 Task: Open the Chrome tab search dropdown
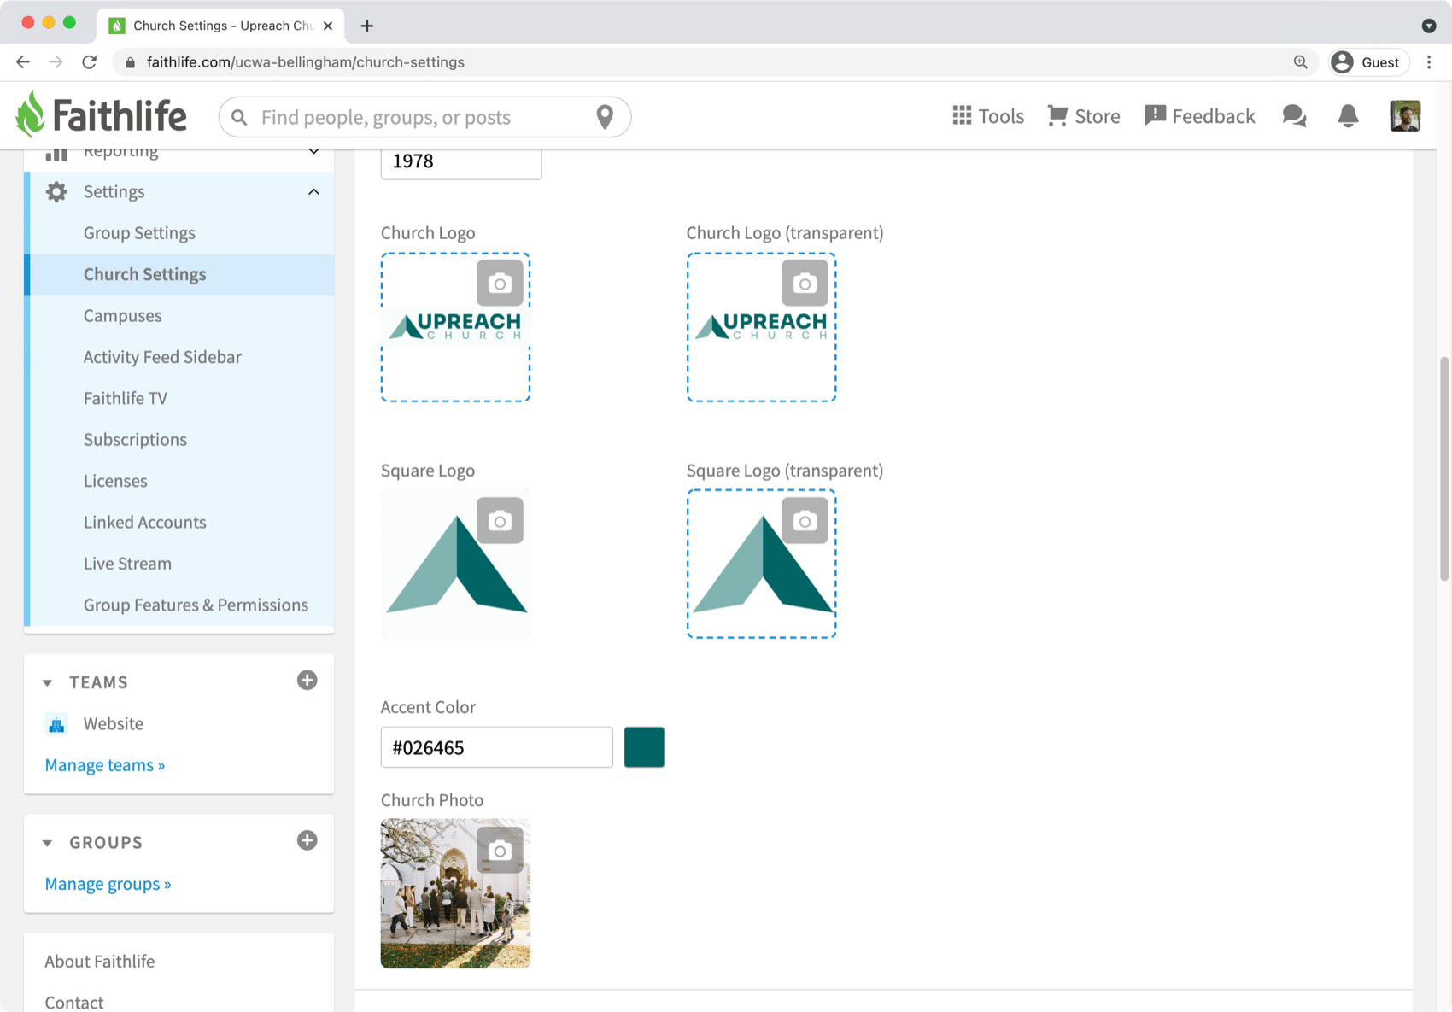point(1429,26)
